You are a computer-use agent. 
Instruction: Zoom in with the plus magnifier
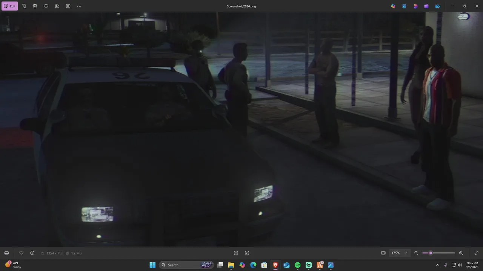pos(461,253)
